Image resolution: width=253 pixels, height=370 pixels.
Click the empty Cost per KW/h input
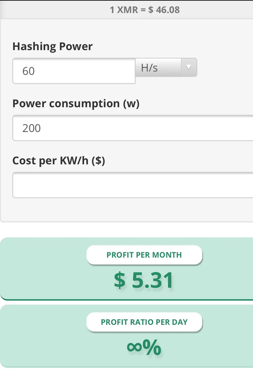point(133,185)
